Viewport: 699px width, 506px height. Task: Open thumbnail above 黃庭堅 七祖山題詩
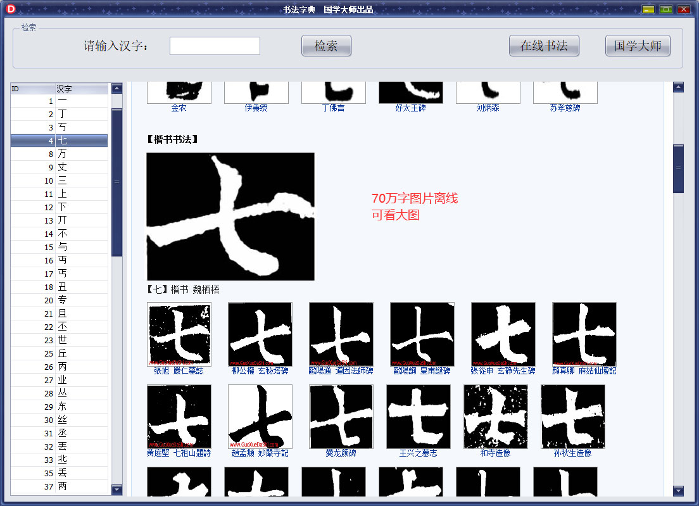179,417
